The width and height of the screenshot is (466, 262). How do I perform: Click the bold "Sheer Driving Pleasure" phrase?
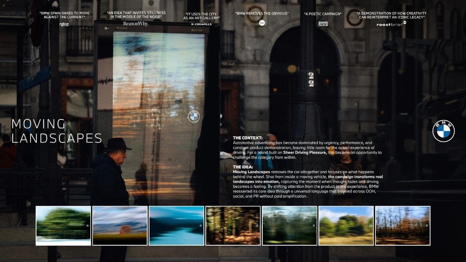[x=304, y=152]
